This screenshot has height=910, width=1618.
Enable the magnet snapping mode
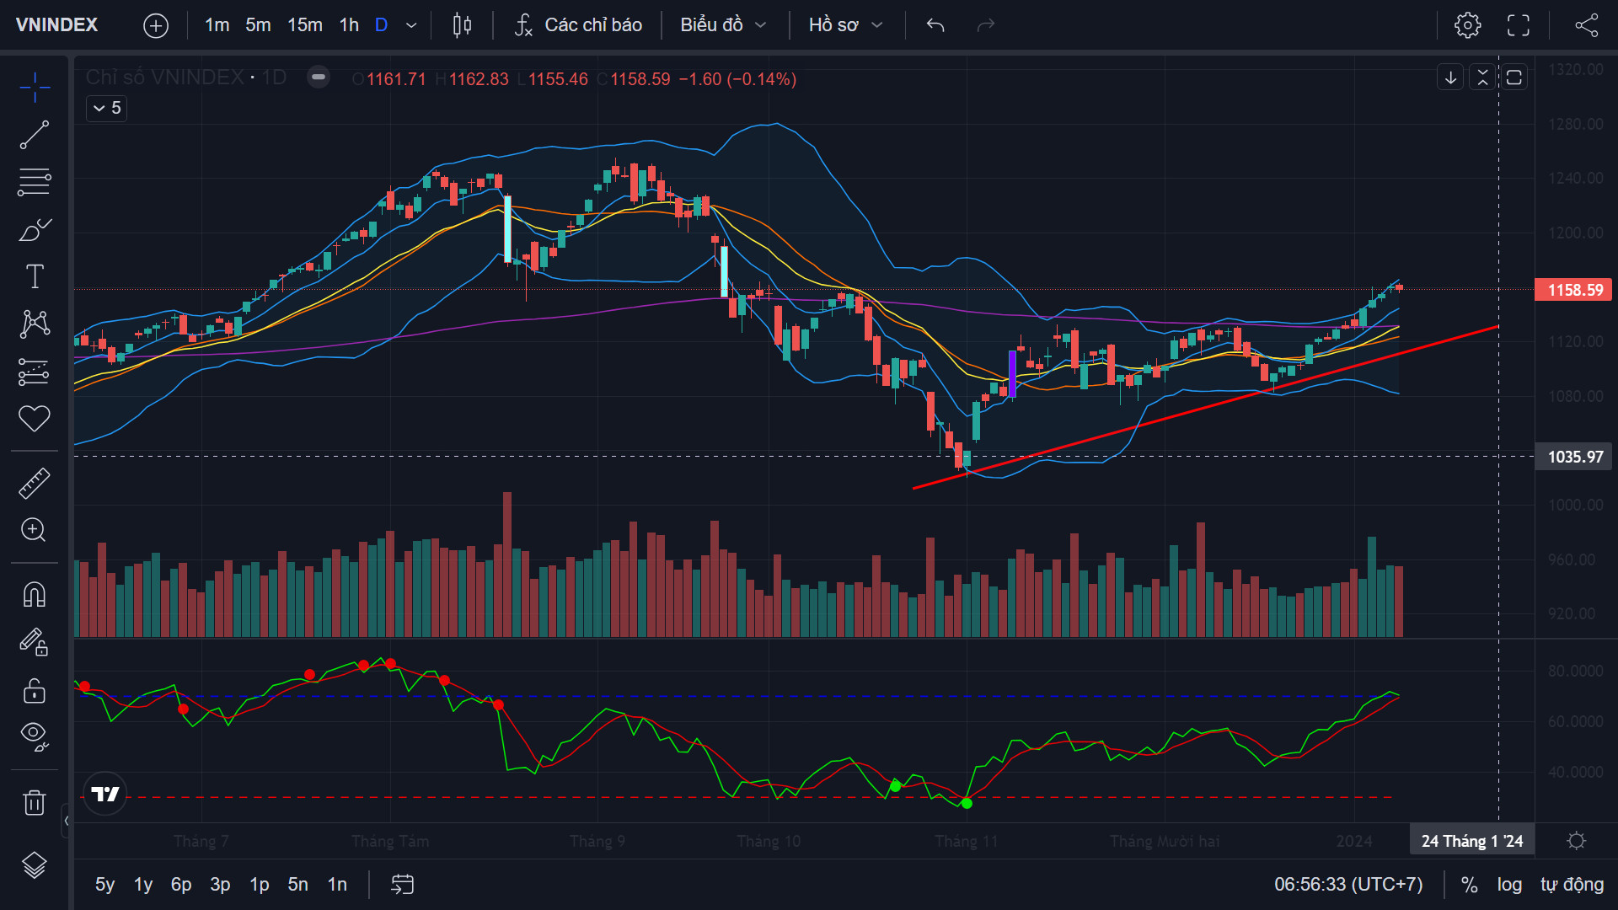pyautogui.click(x=35, y=595)
